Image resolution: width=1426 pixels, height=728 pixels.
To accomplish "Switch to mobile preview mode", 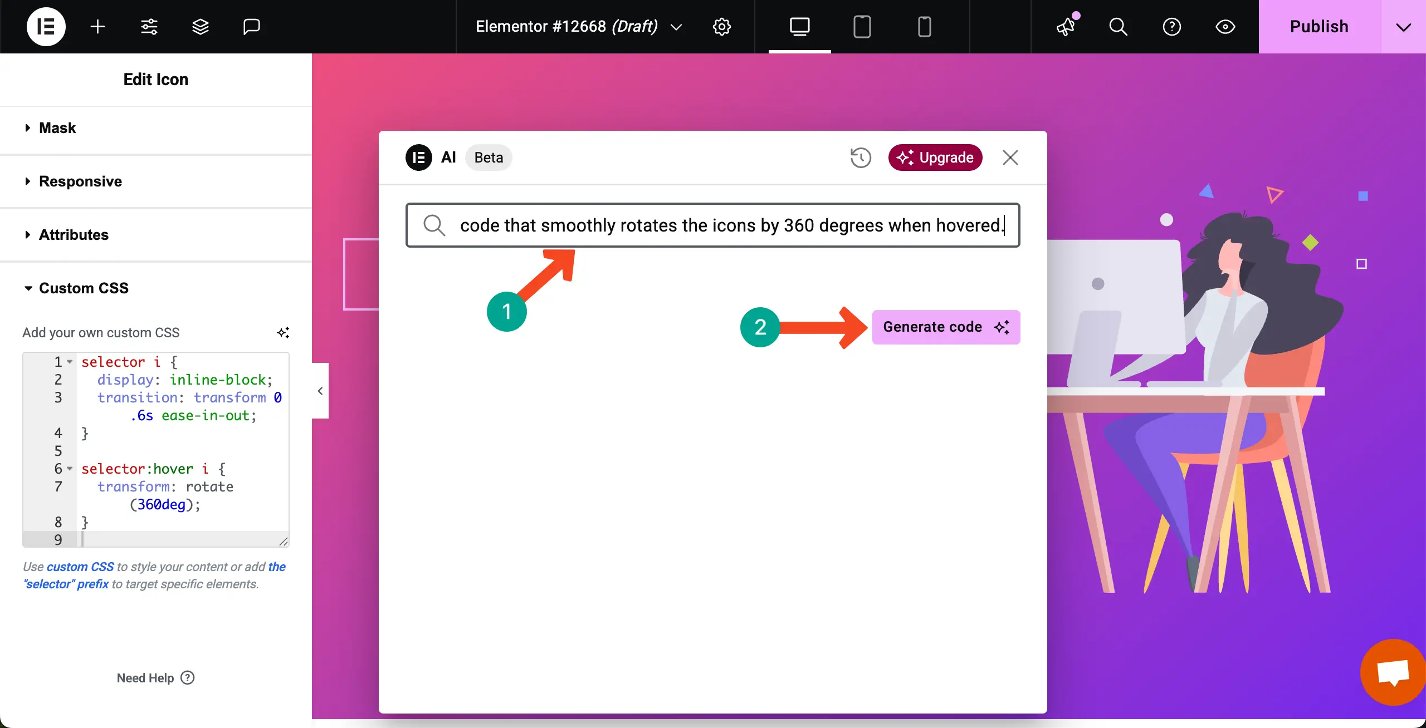I will click(x=924, y=26).
